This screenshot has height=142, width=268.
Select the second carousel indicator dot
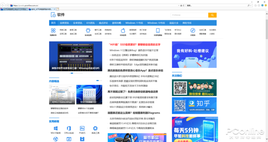click(x=72, y=73)
